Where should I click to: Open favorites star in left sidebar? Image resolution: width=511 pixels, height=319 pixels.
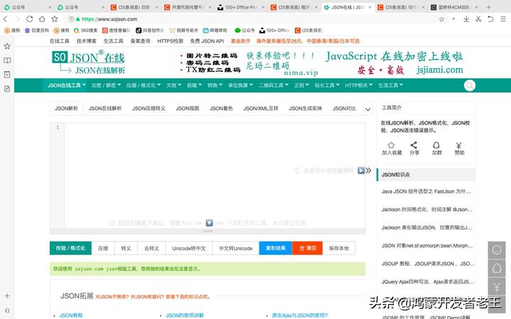[7, 46]
